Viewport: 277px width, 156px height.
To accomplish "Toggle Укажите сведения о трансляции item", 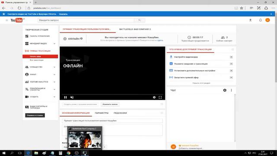I will [231, 64].
